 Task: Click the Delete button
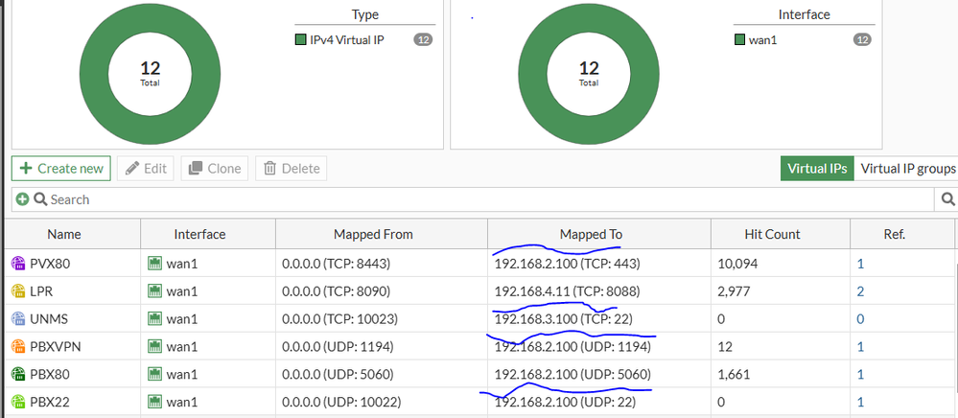pos(292,168)
